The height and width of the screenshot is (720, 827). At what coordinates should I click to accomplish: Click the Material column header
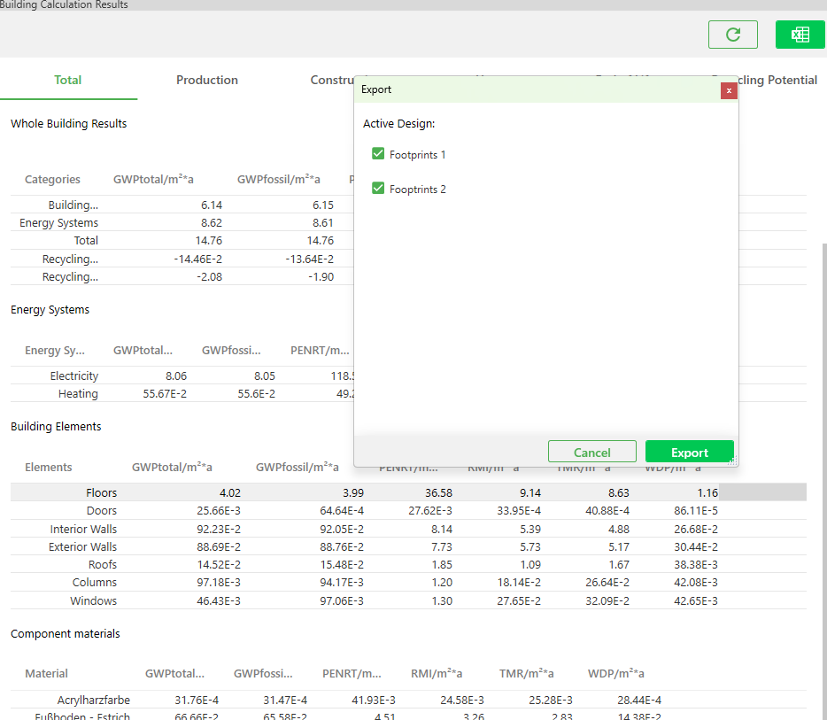tap(46, 673)
